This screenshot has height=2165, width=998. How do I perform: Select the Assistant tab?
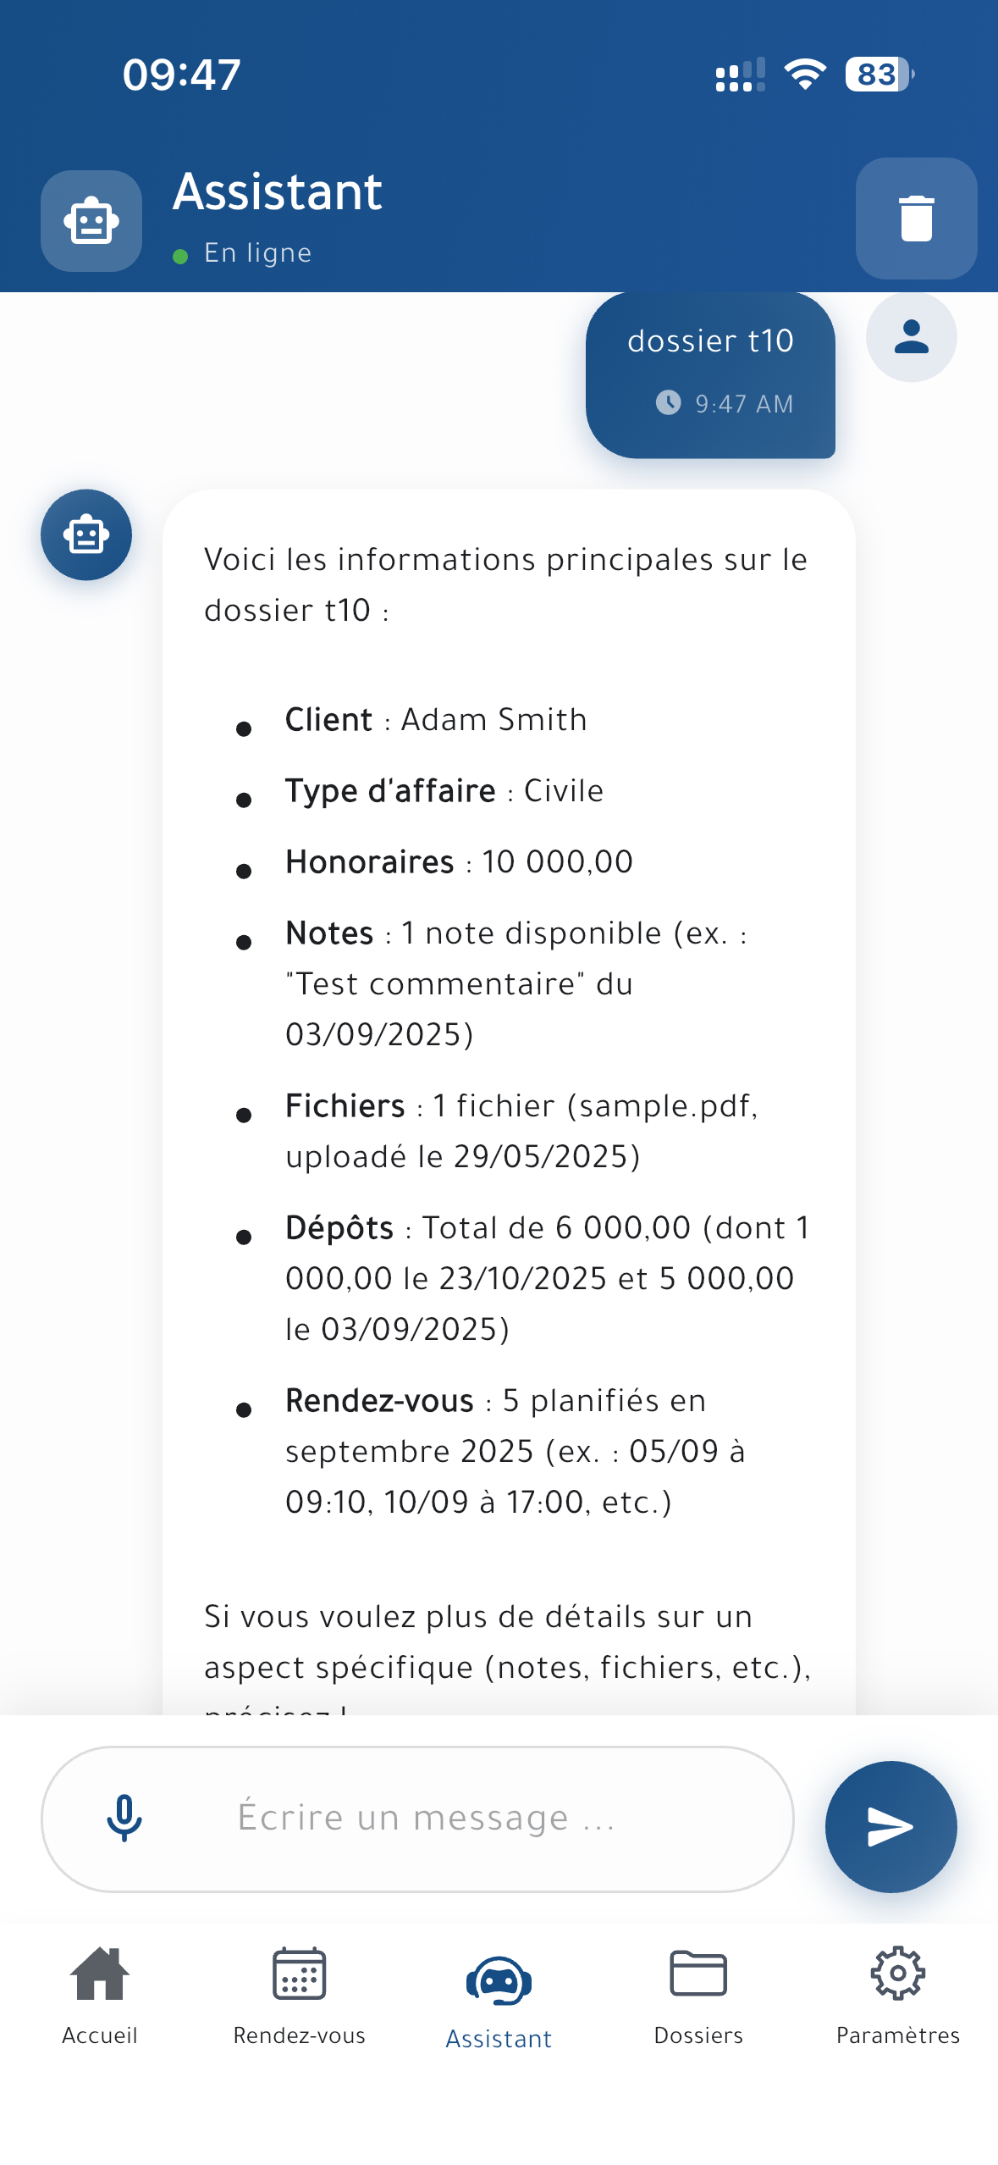click(499, 2001)
